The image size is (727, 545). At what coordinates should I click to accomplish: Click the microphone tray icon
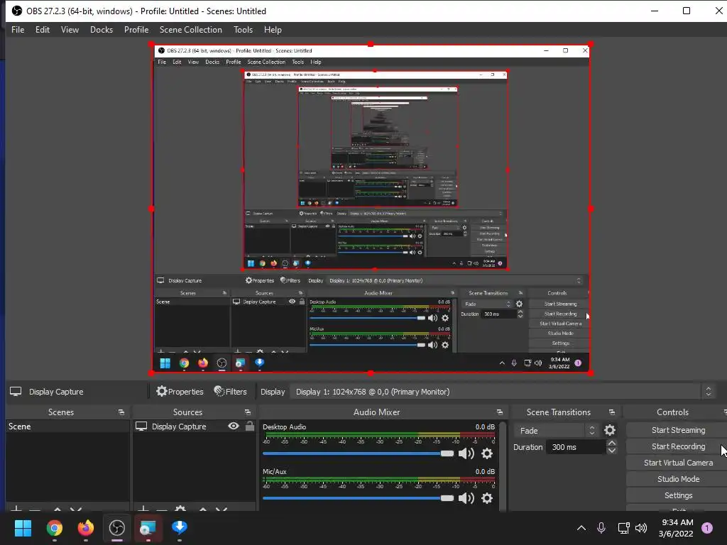point(601,528)
